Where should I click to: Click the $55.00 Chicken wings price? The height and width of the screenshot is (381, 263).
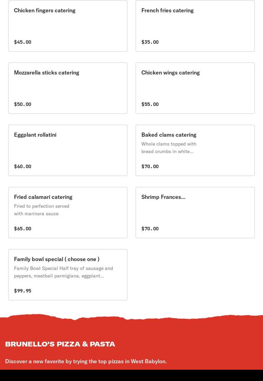click(150, 104)
